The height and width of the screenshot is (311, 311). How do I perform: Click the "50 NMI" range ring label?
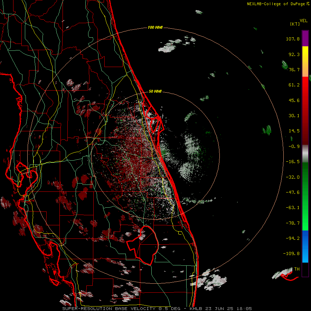[155, 92]
